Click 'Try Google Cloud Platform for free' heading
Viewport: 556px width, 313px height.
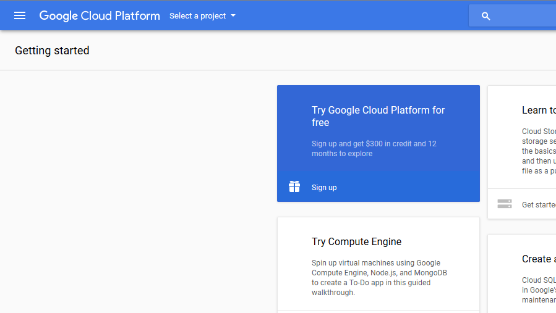coord(378,116)
